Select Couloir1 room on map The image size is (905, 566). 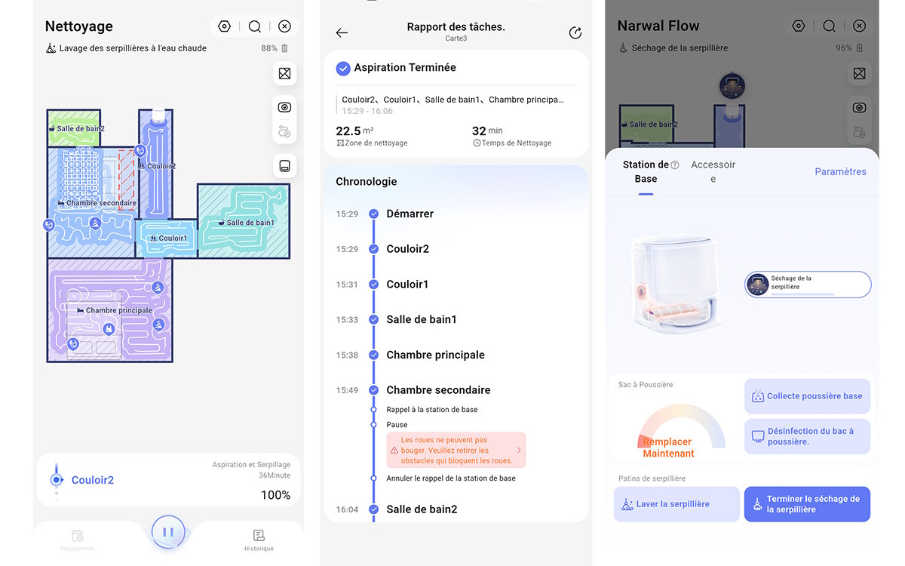tap(167, 238)
